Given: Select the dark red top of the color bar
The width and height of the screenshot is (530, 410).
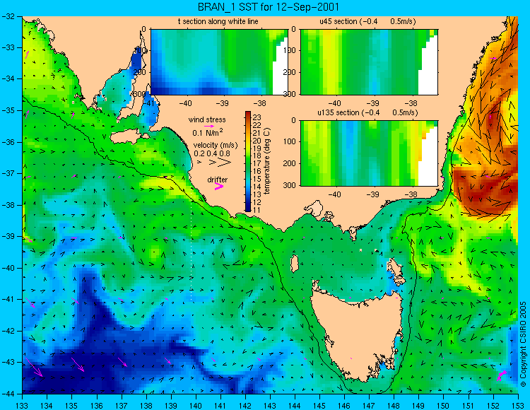Looking at the screenshot, I should point(248,113).
